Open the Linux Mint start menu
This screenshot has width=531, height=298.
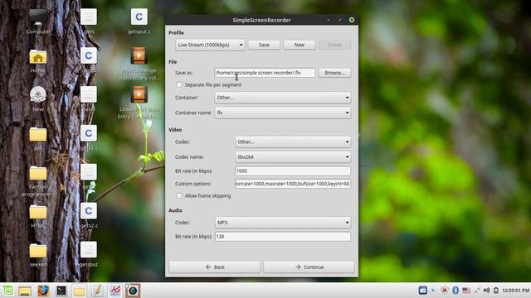click(x=7, y=291)
